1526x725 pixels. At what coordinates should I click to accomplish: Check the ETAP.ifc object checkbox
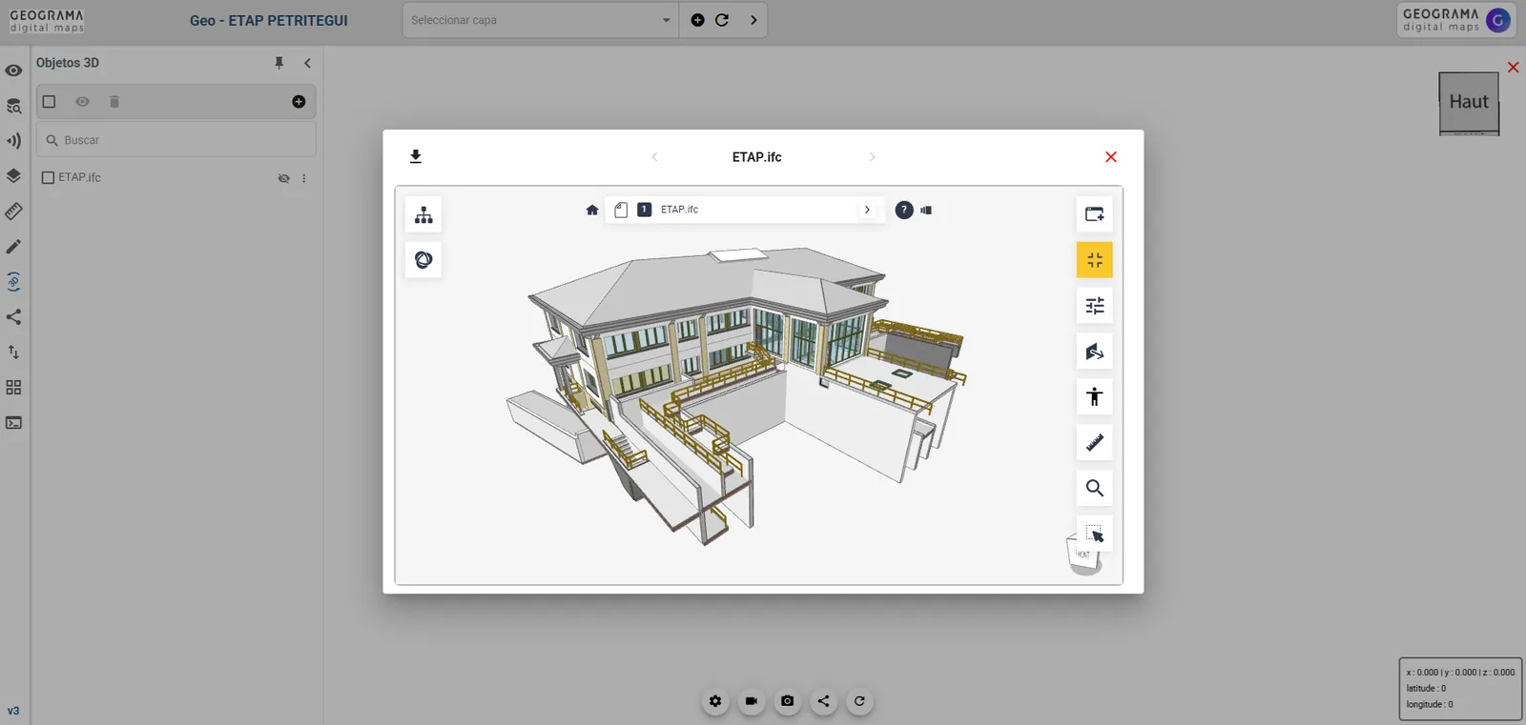[49, 177]
